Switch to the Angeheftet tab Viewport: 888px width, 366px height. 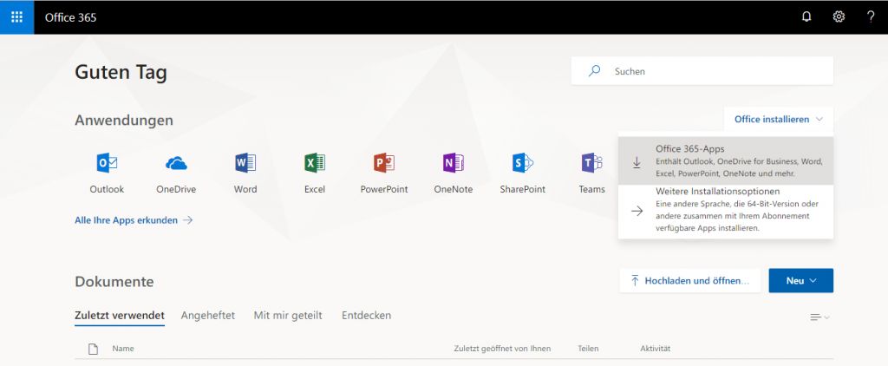[208, 316]
